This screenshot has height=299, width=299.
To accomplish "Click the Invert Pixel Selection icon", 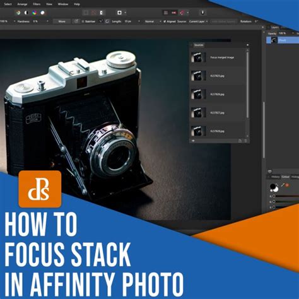I will pyautogui.click(x=102, y=13).
